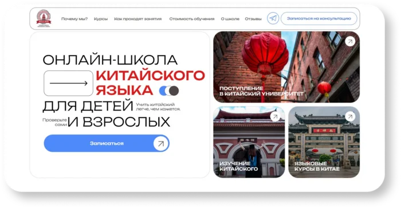401x208 pixels.
Task: Click arrow icon on Изучение китайского card
Action: [275, 117]
